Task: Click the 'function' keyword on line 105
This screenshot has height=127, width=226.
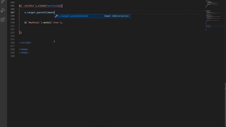Action: (52, 6)
